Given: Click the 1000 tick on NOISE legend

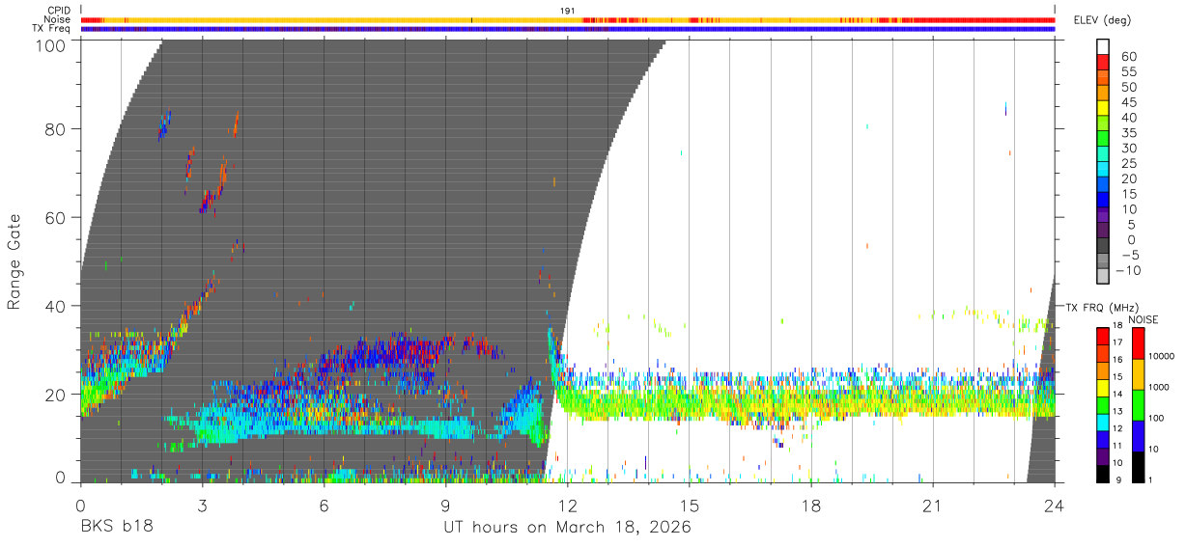Looking at the screenshot, I should tap(1161, 387).
